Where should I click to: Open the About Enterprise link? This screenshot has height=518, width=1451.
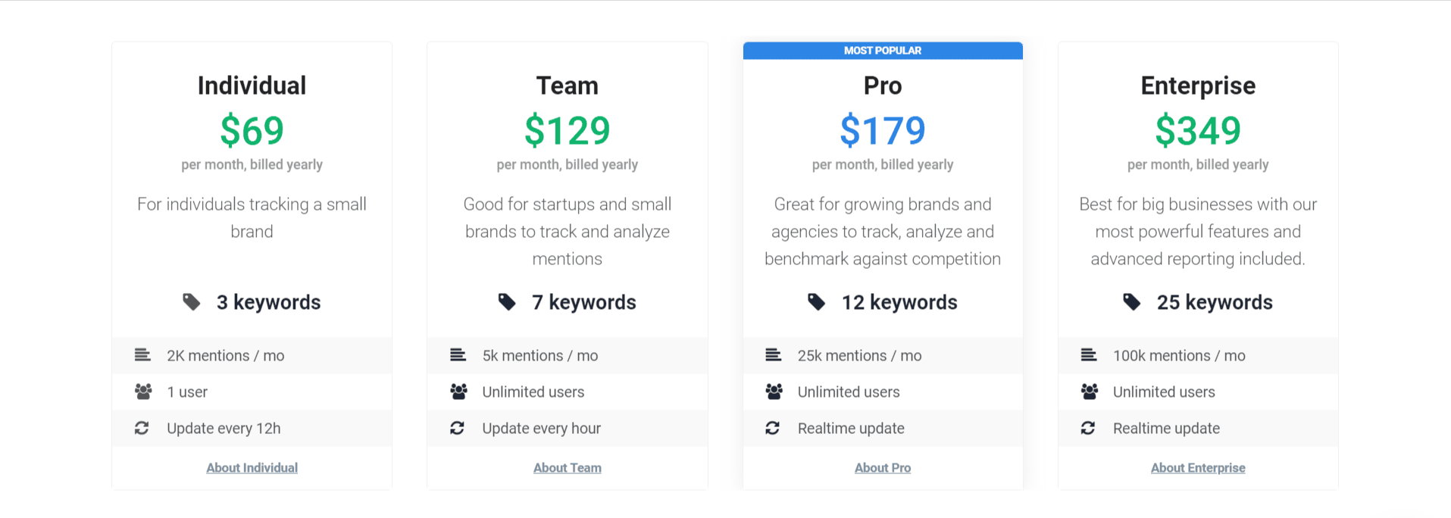pos(1198,468)
